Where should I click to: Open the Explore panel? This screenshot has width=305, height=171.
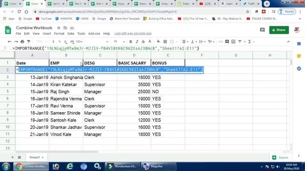tap(280, 157)
